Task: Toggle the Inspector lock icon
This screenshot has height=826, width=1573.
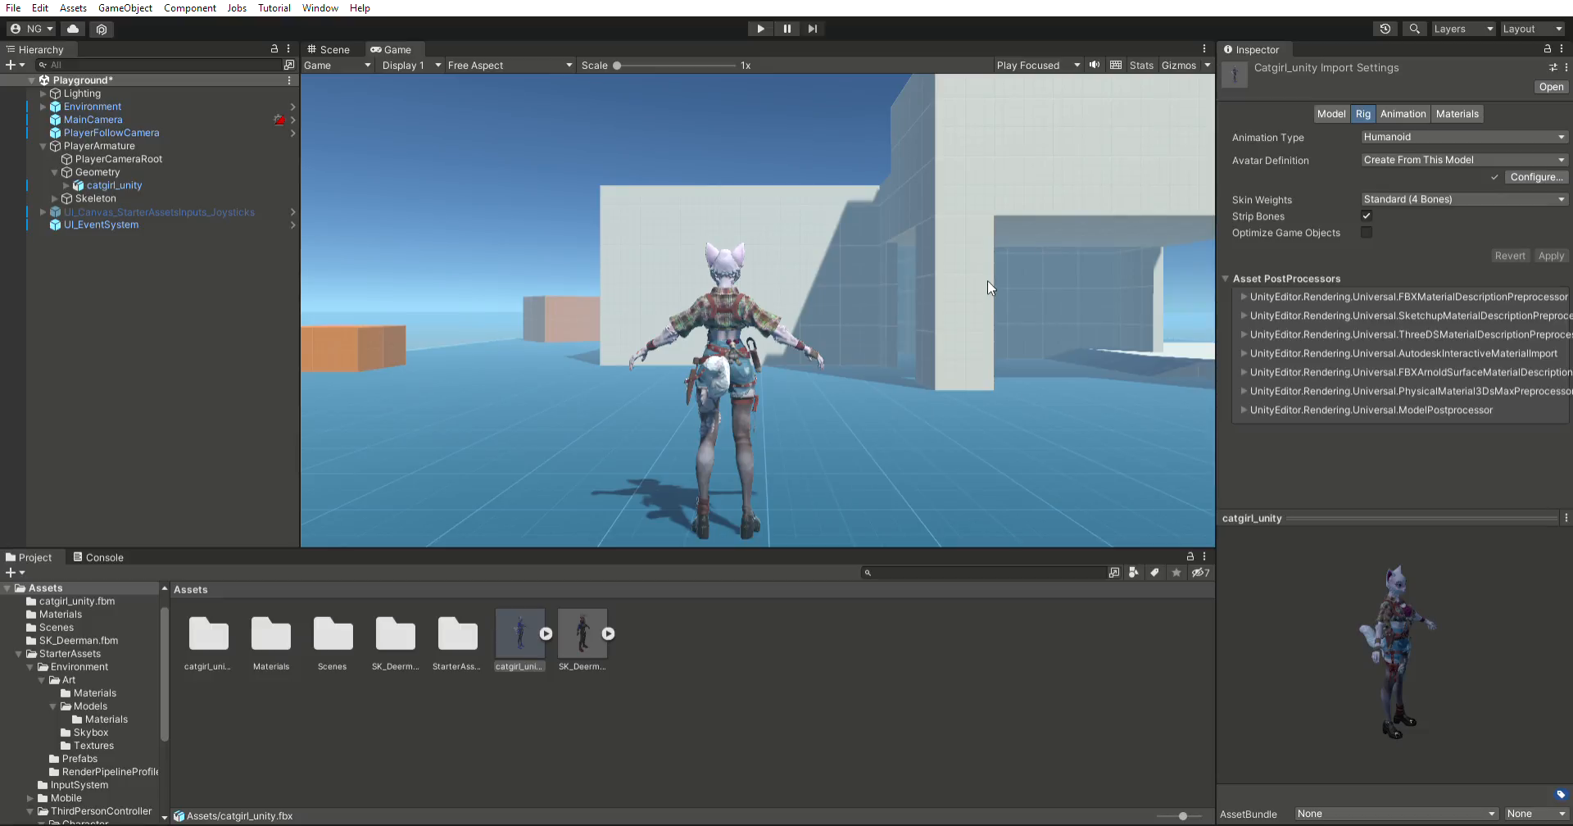Action: (1548, 49)
